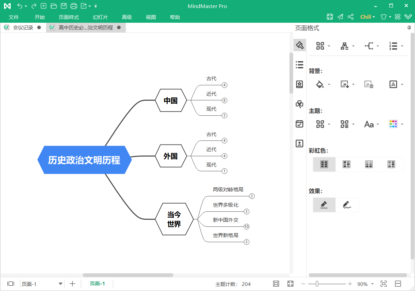Select the 历史政治文明历程 central topic
Screen dimensions: 415x291
pyautogui.click(x=84, y=160)
